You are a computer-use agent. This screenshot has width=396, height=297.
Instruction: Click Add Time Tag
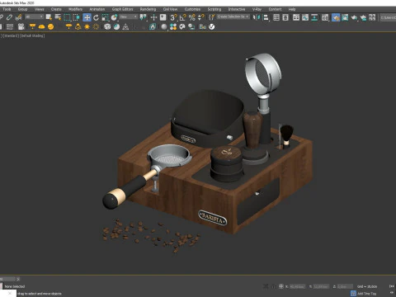367,294
